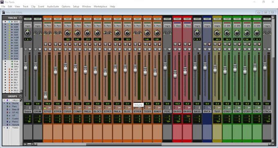Click the track type icon above Snare name
The width and height of the screenshot is (278, 148).
30,108
